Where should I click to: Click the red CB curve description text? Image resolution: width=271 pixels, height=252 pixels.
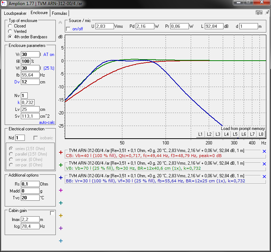point(144,156)
